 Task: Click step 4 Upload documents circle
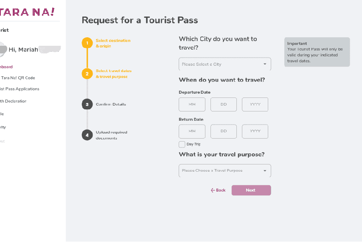click(x=87, y=135)
